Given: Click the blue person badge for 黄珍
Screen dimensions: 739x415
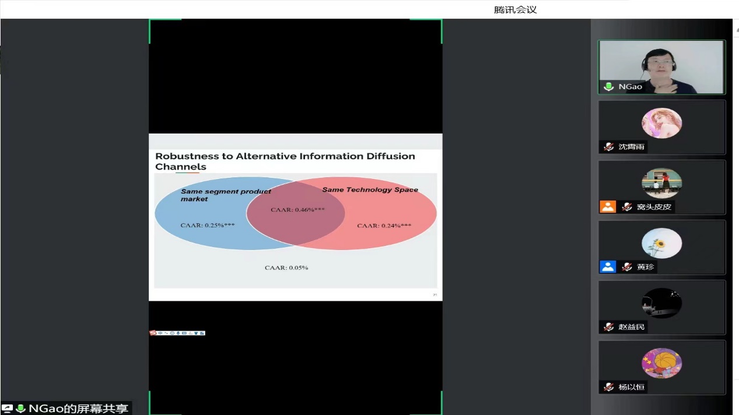Looking at the screenshot, I should point(608,267).
